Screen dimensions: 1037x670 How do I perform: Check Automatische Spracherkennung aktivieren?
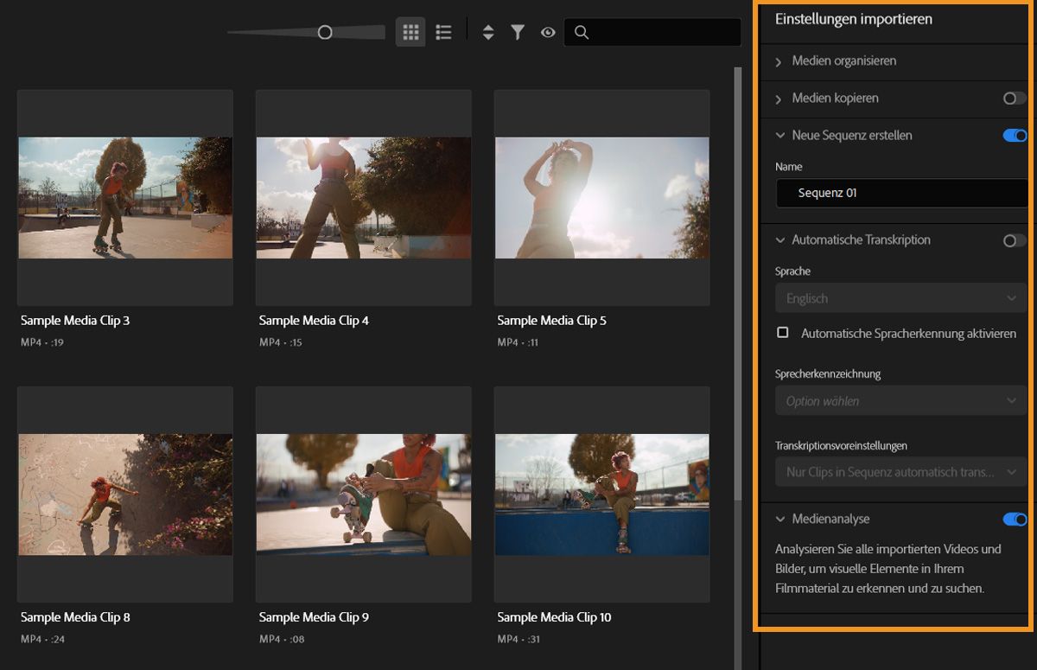[783, 332]
